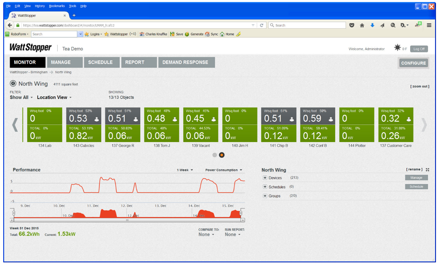The height and width of the screenshot is (266, 438).
Task: Click the left handle of the chart range slider
Action: 13,213
